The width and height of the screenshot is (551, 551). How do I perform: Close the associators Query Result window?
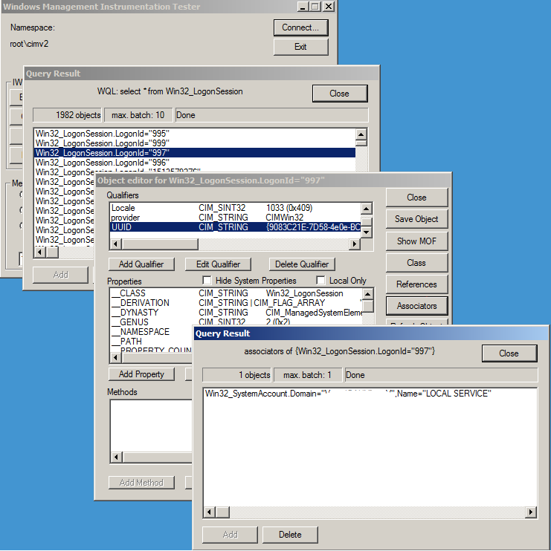(509, 353)
